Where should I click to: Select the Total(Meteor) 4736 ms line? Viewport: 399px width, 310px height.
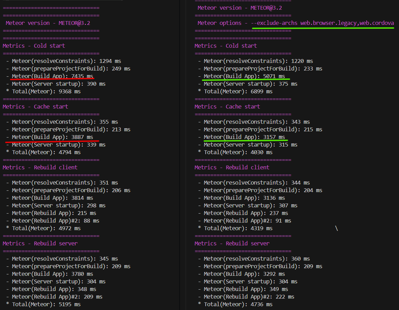pos(235,304)
